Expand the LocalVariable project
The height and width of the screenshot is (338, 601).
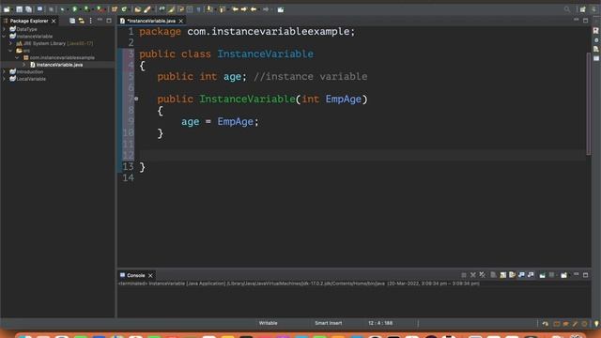point(4,79)
